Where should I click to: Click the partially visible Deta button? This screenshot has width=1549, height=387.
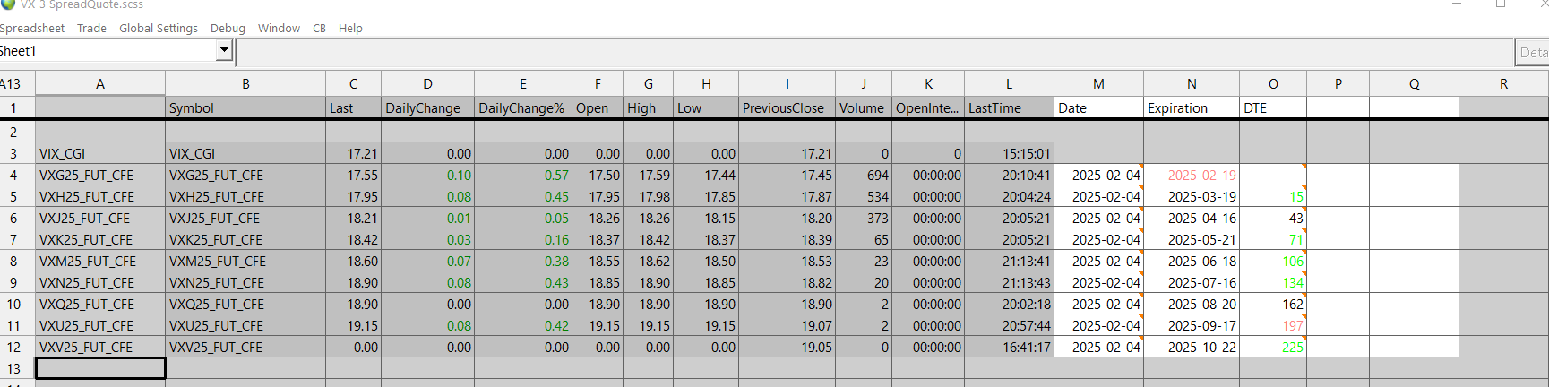pos(1532,52)
